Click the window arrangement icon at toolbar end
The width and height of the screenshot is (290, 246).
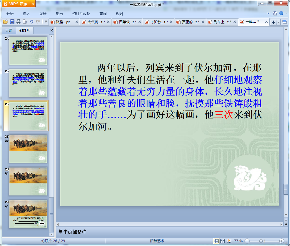[285, 22]
